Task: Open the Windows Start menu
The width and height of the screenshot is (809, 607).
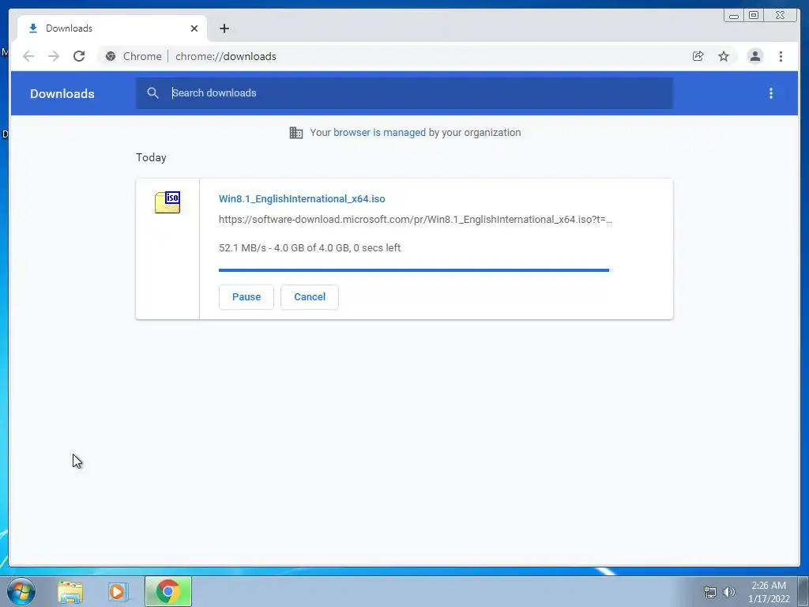Action: 21,591
